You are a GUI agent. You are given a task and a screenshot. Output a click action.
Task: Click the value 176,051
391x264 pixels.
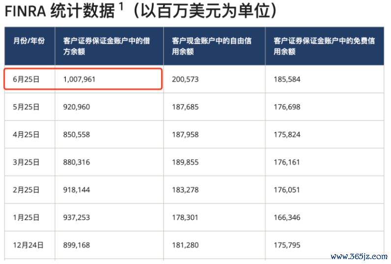pos(287,190)
